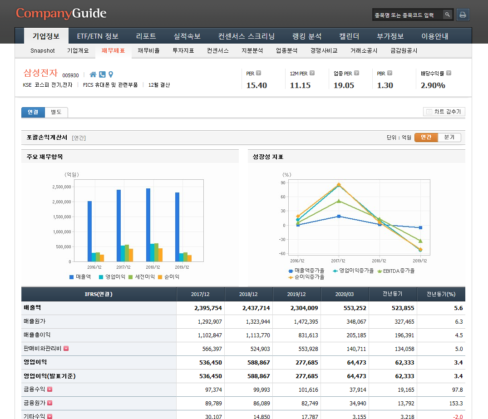Click the CompanyGuide logo
This screenshot has width=488, height=419.
(61, 13)
